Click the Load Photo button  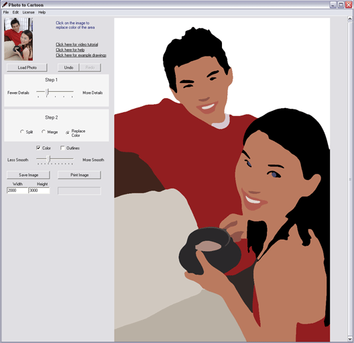pyautogui.click(x=27, y=67)
